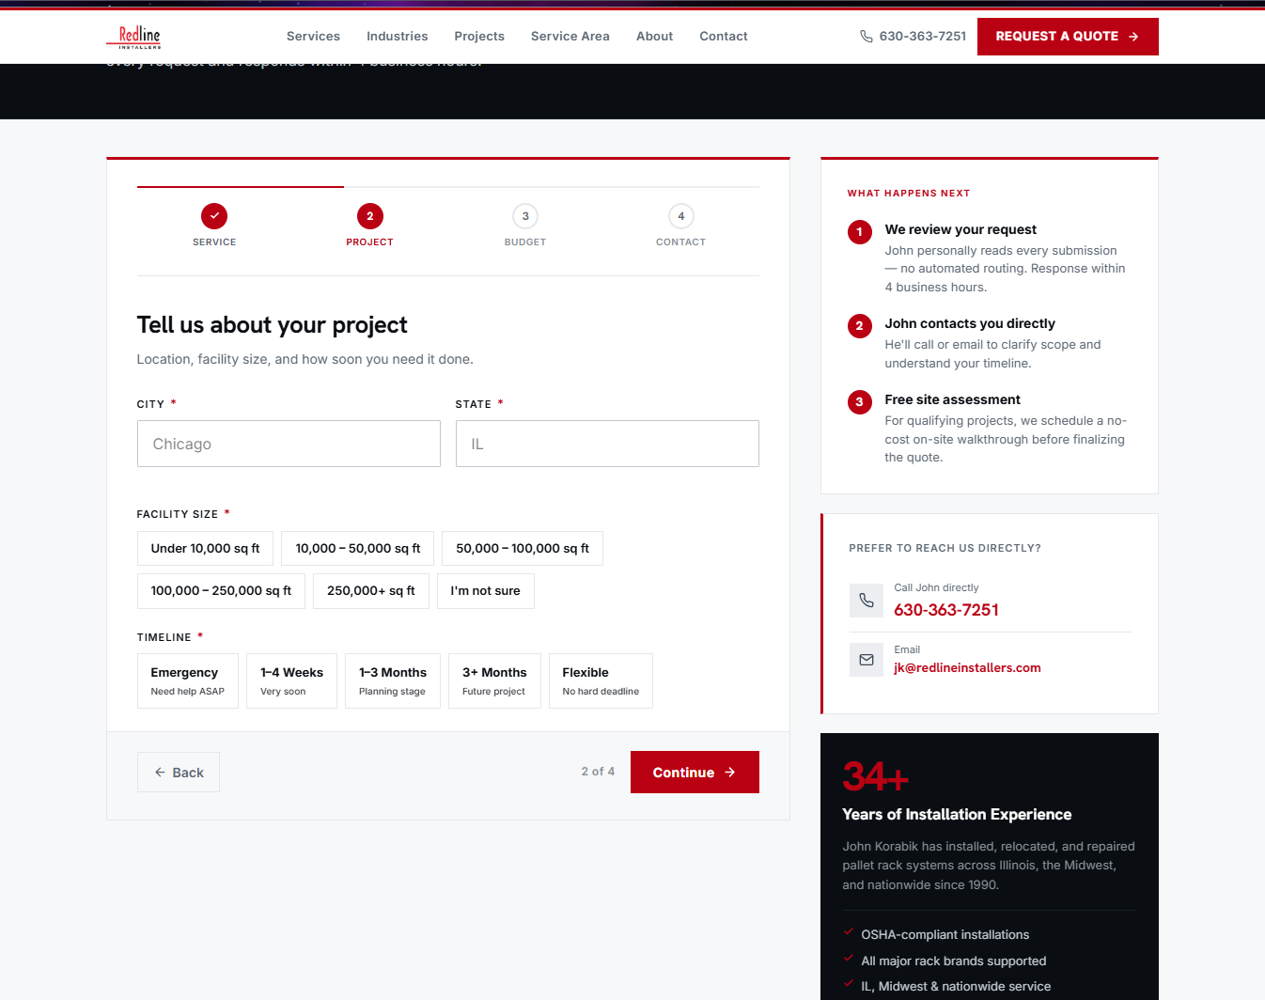The image size is (1265, 1000).
Task: Go to the About page
Action: [655, 37]
